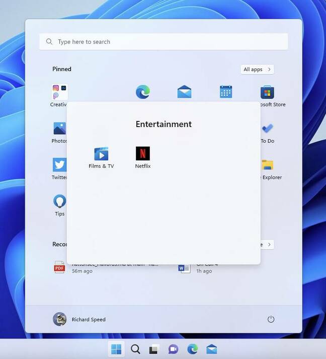Open the Films & TV app
Image resolution: width=326 pixels, height=359 pixels.
(101, 157)
